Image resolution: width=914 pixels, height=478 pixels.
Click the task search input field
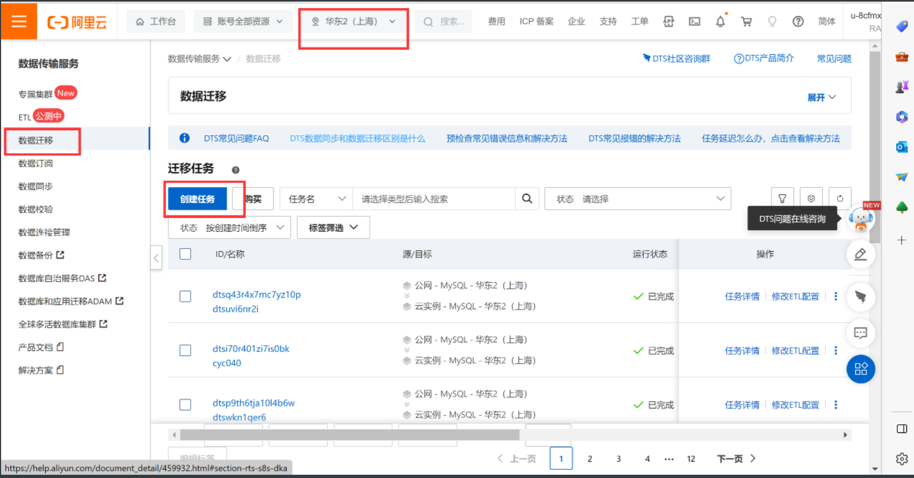coord(433,199)
